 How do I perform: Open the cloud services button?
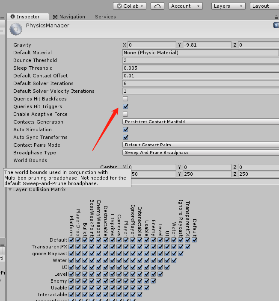click(x=157, y=6)
